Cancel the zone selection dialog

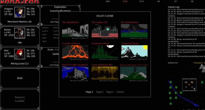pyautogui.click(x=120, y=92)
